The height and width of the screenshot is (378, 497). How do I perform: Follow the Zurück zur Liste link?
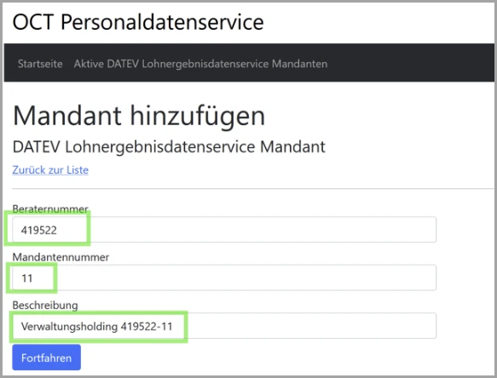(50, 170)
